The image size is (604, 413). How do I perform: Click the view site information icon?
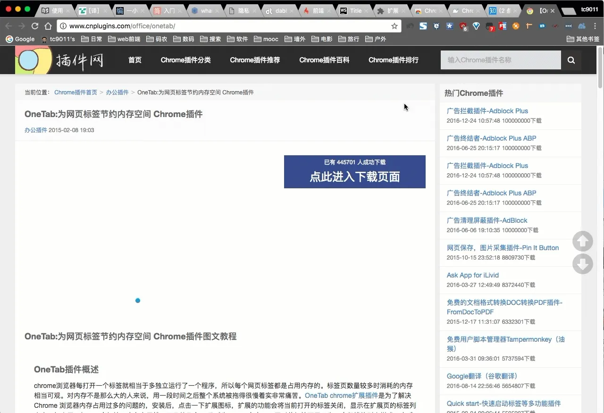pos(63,26)
